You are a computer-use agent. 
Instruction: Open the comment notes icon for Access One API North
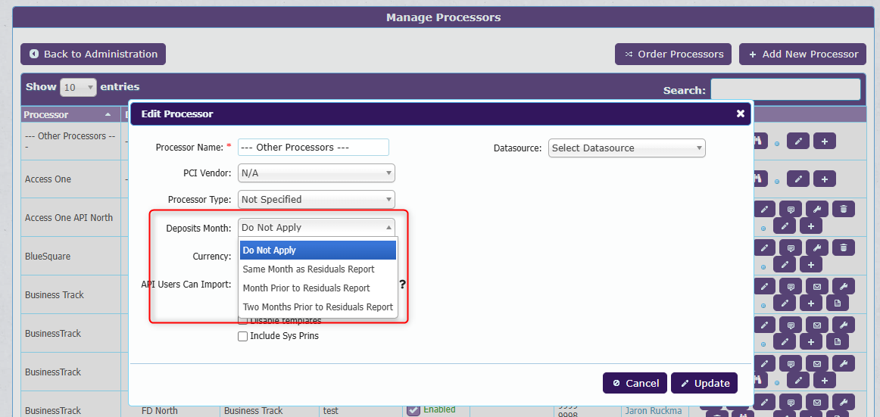coord(791,209)
